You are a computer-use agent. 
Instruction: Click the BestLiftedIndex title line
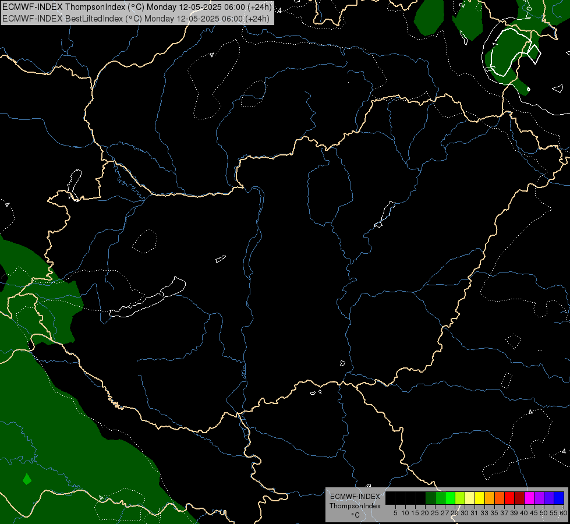pyautogui.click(x=136, y=19)
